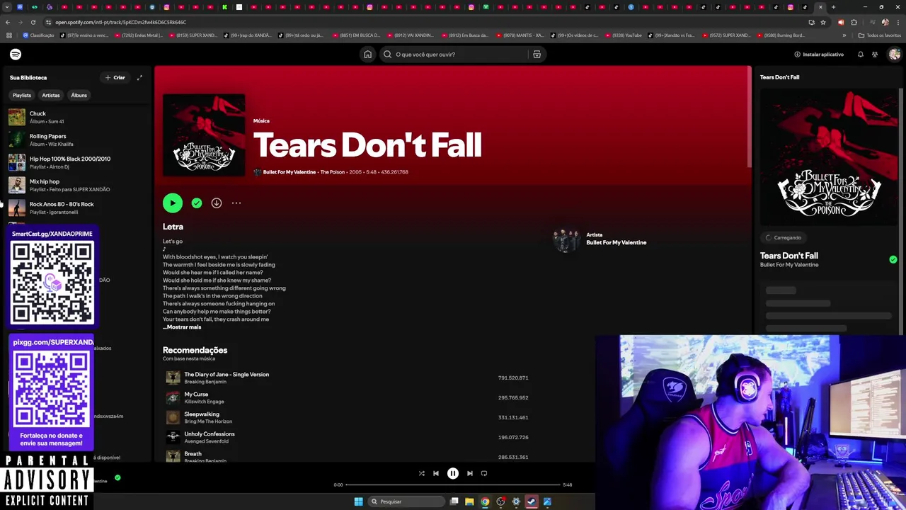Download the track with the arrow icon
The width and height of the screenshot is (906, 510).
(x=217, y=203)
